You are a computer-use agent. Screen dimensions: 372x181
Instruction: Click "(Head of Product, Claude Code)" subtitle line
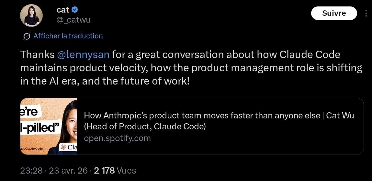coord(145,127)
